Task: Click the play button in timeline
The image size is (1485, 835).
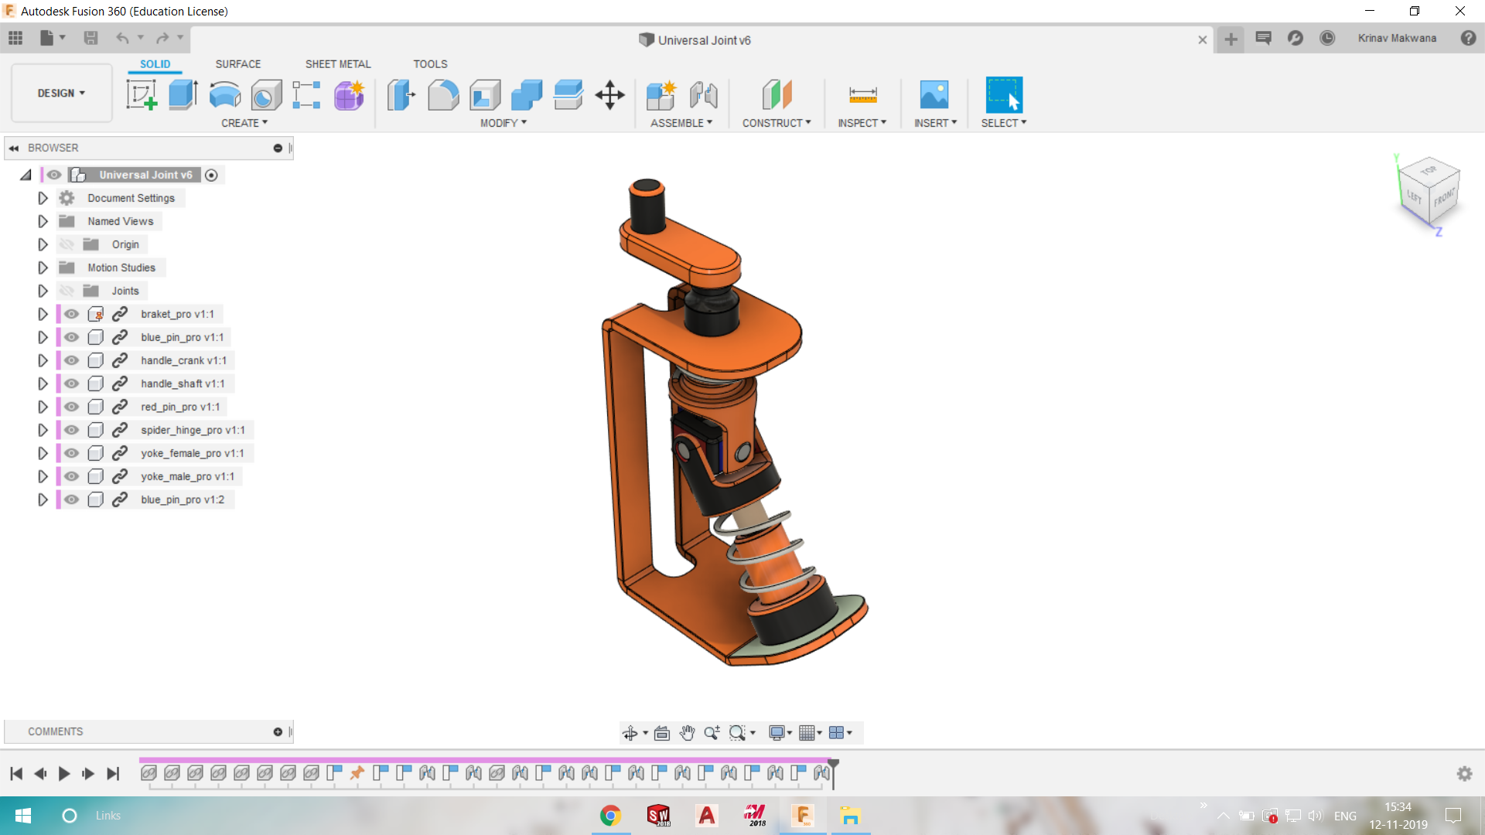Action: click(63, 772)
